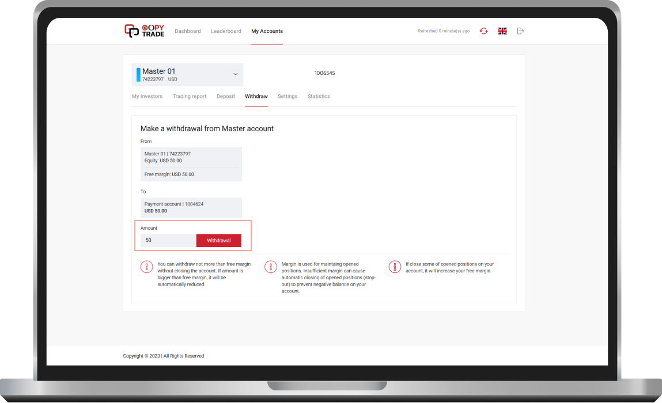Switch to the Deposit tab

225,96
